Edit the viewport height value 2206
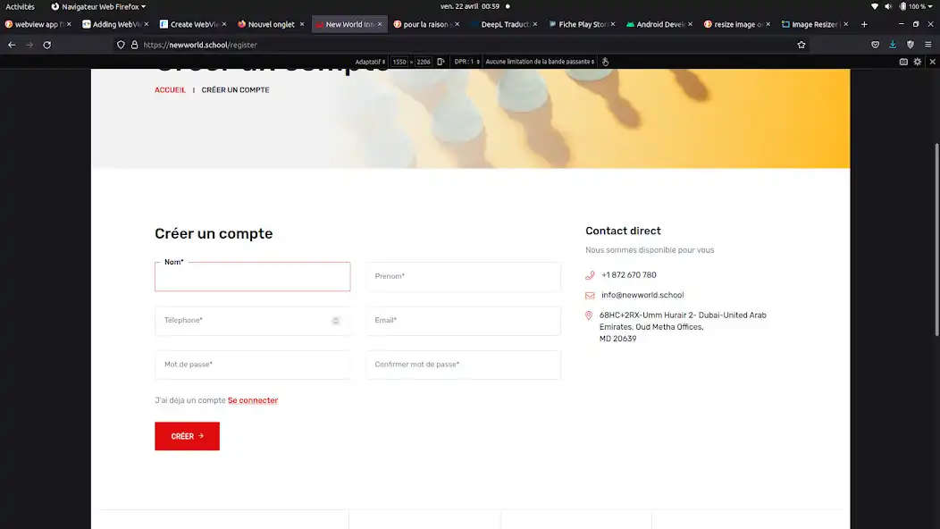The image size is (940, 529). [424, 62]
